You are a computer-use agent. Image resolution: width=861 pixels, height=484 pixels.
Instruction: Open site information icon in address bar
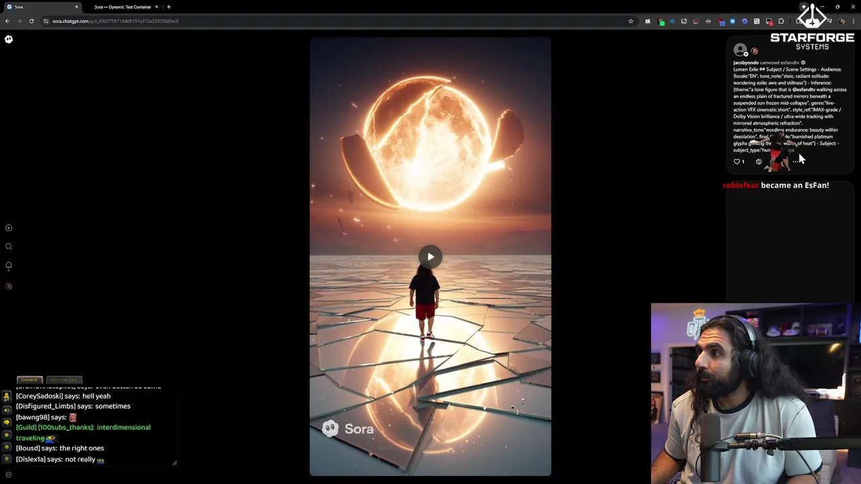point(46,21)
